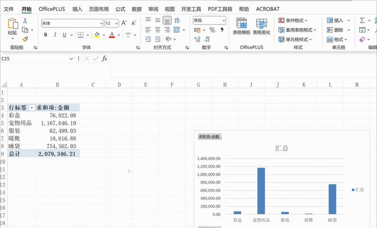Align text to top
Screen dimensions: 377x228
tap(148, 20)
